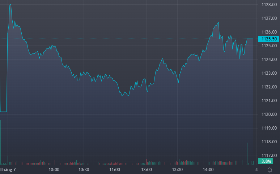
Task: Click the date label 4 on time axis
Action: (x=256, y=169)
